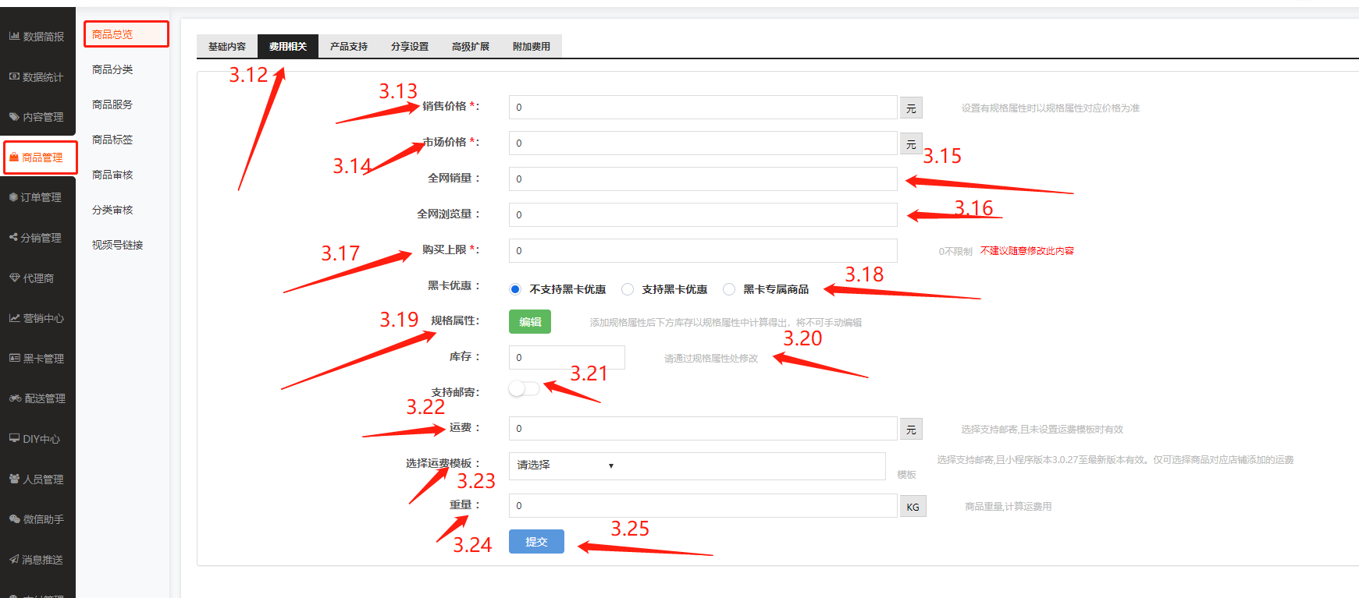Click the 数据统计 sidebar icon
This screenshot has width=1359, height=598.
click(x=14, y=77)
